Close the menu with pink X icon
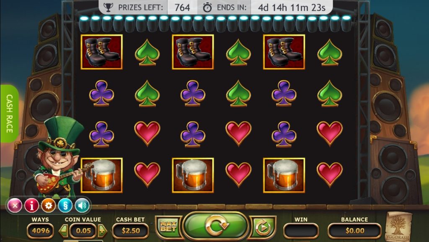The image size is (429, 242). [x=15, y=206]
